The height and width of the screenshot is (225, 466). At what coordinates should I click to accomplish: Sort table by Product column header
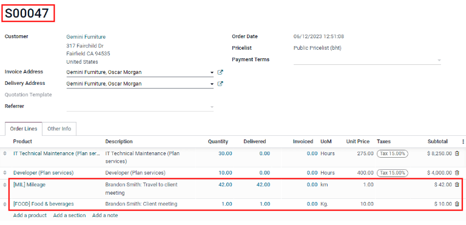22,141
